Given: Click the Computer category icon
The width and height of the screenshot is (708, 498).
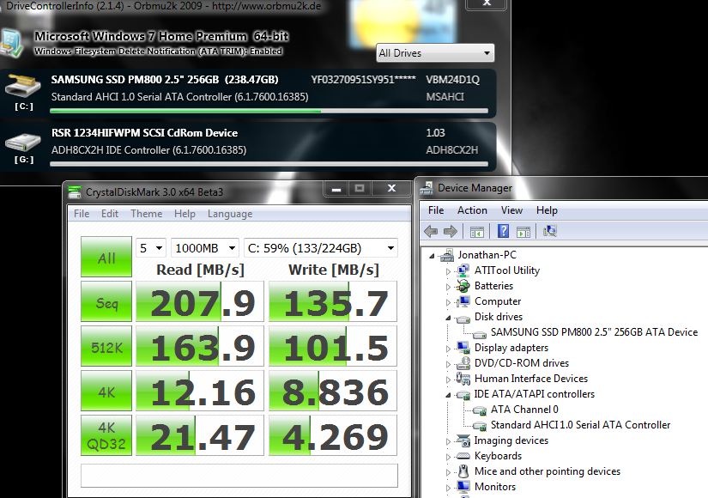Looking at the screenshot, I should click(463, 301).
